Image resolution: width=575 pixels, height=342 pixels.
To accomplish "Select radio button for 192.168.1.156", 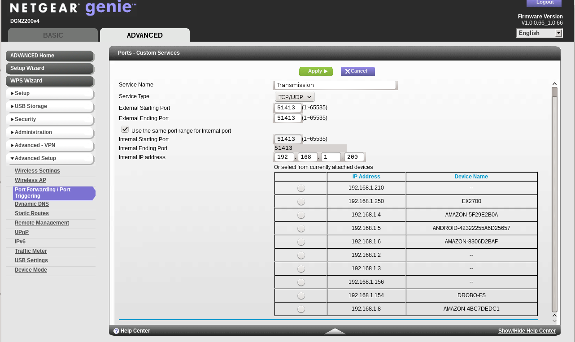I will [301, 282].
